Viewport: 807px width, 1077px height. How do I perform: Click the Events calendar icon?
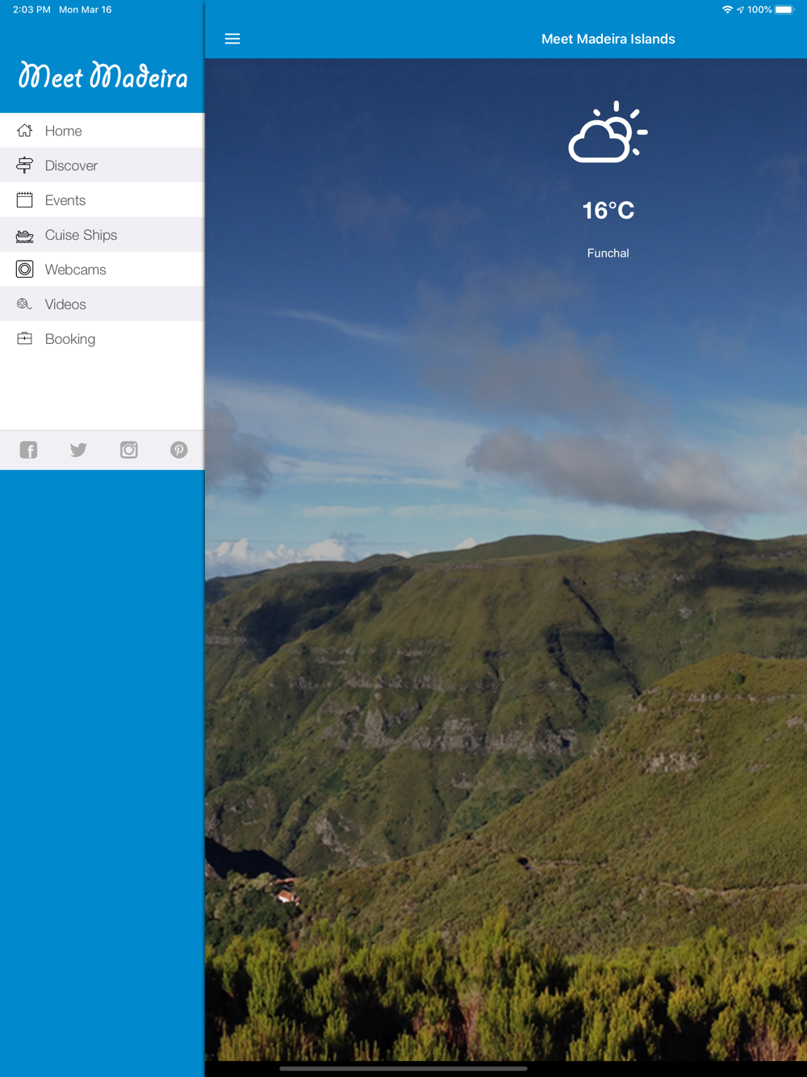click(25, 199)
